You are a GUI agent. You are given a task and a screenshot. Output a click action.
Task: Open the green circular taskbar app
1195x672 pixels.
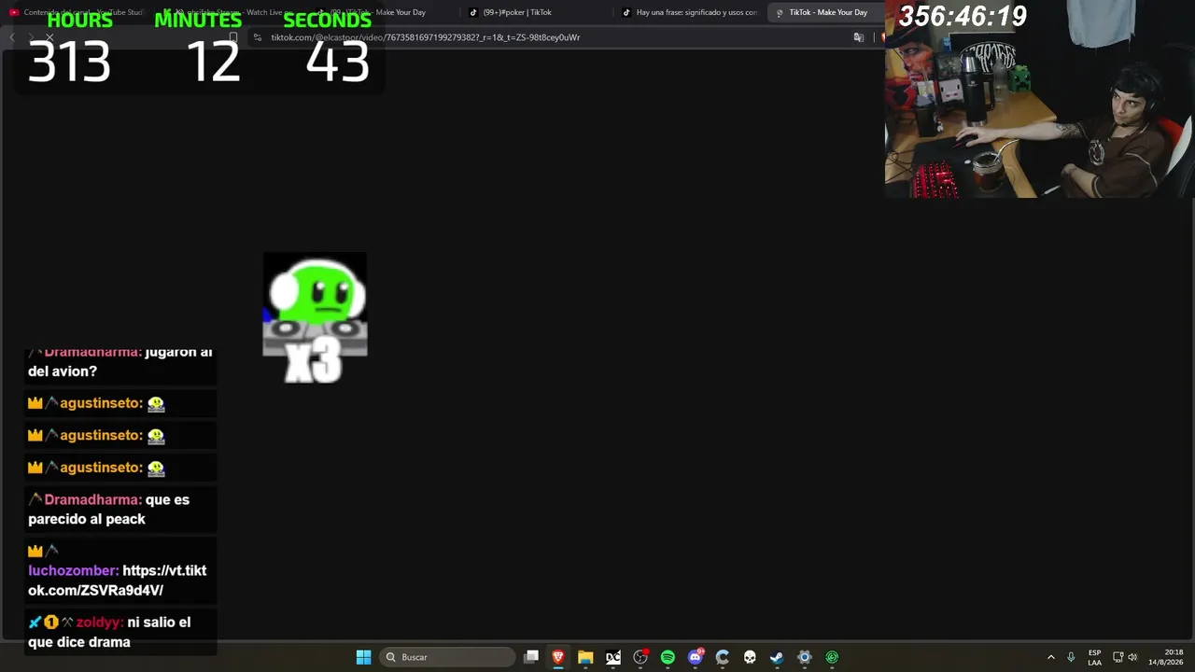click(832, 657)
